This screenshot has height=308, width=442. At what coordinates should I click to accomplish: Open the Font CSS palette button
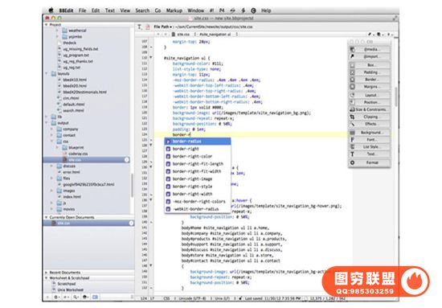click(370, 140)
